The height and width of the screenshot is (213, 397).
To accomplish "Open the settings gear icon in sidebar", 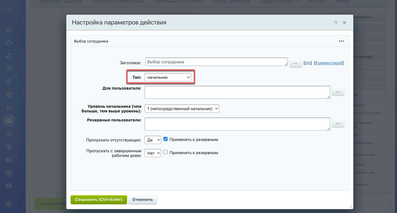I will tap(9, 204).
